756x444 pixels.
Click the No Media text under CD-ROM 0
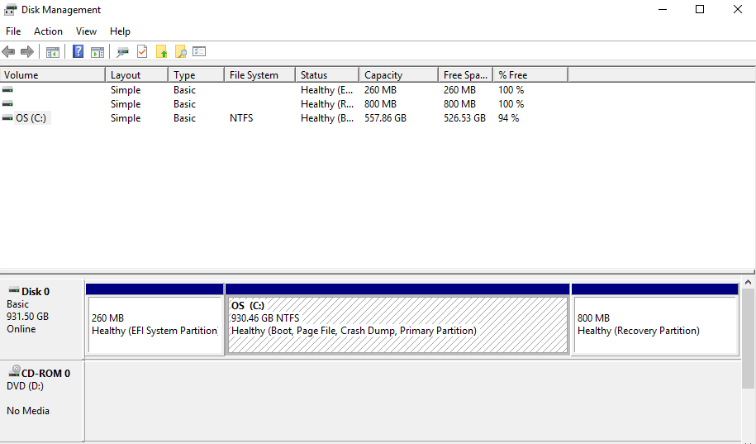pos(28,411)
